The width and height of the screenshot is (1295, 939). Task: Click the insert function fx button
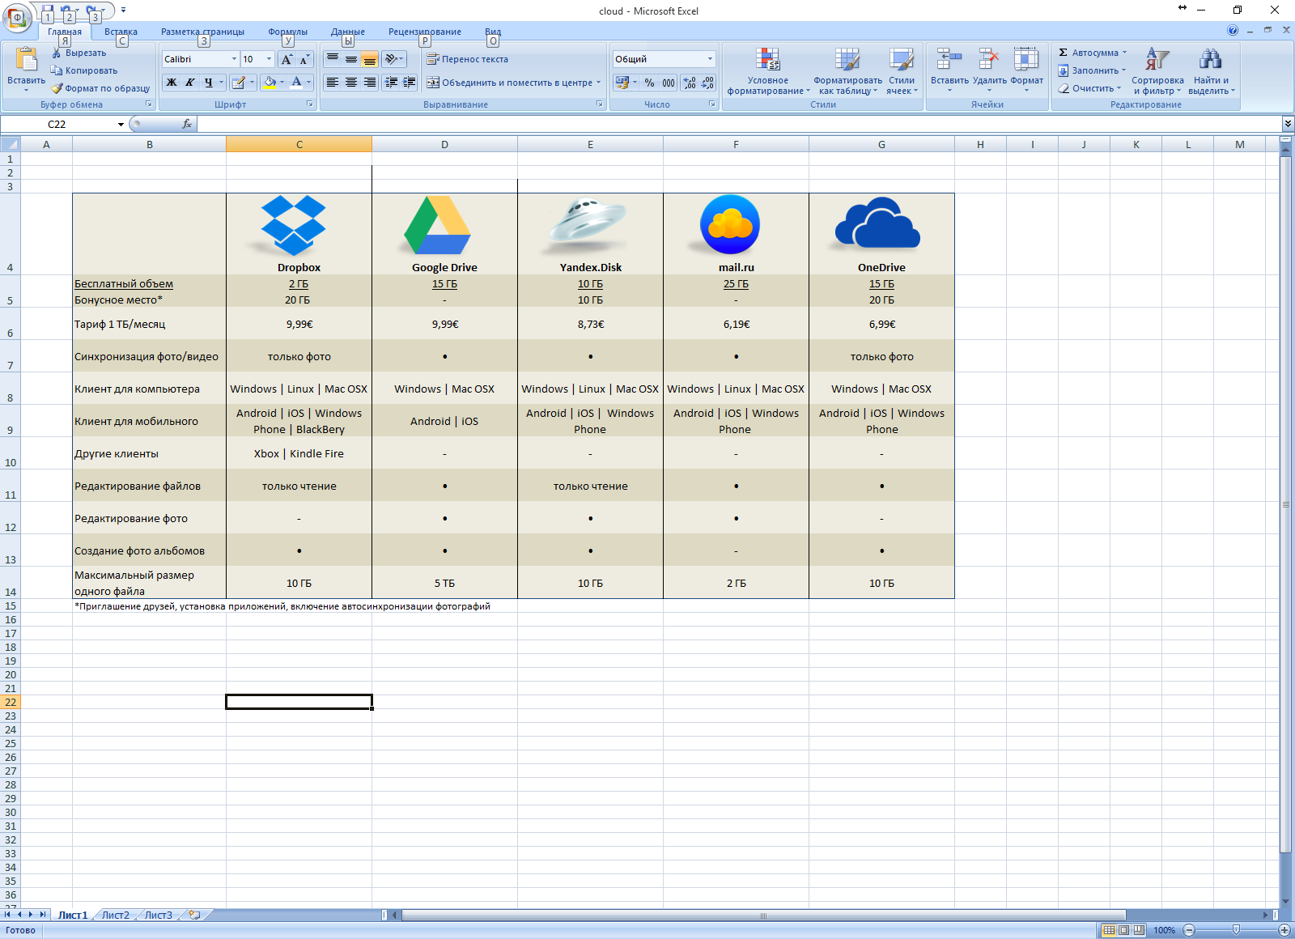[x=187, y=124]
